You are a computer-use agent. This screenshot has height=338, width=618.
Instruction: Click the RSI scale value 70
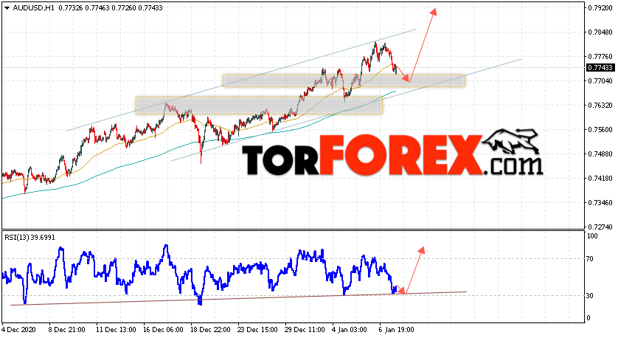click(x=590, y=259)
